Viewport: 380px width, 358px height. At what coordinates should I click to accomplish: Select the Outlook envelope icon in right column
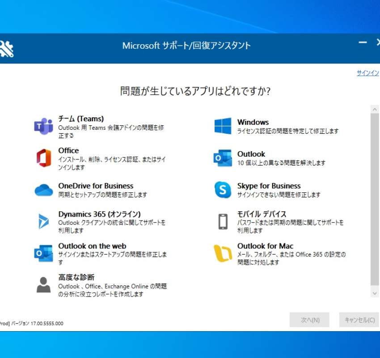223,158
